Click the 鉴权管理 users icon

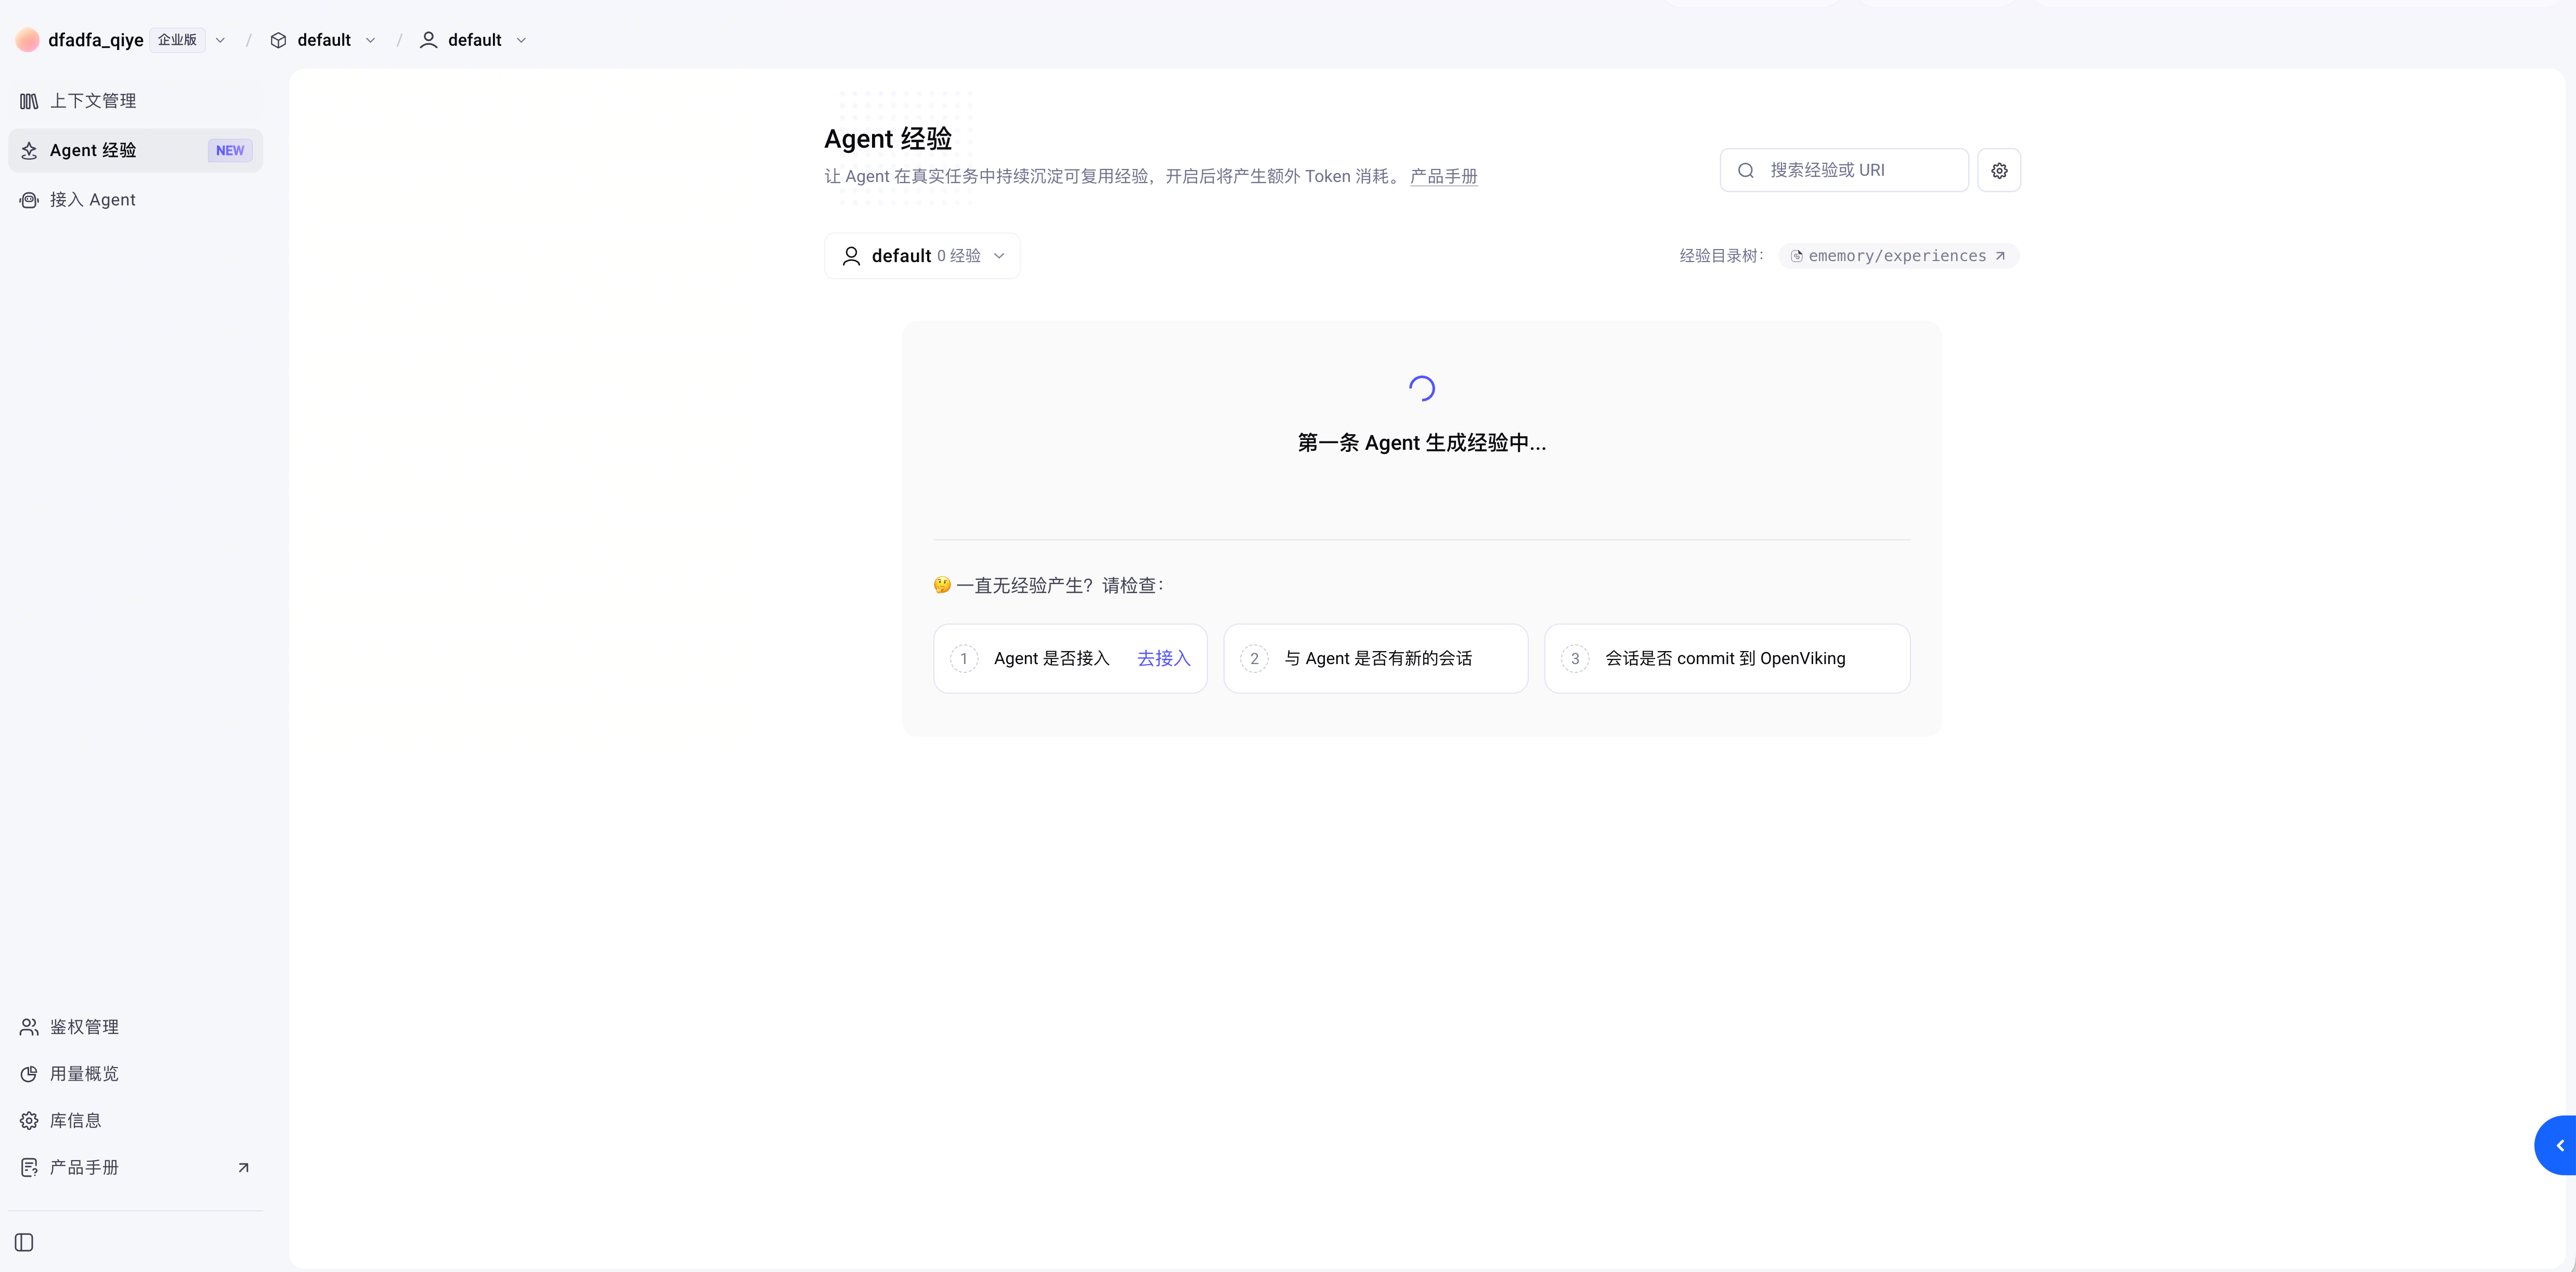(x=29, y=1027)
